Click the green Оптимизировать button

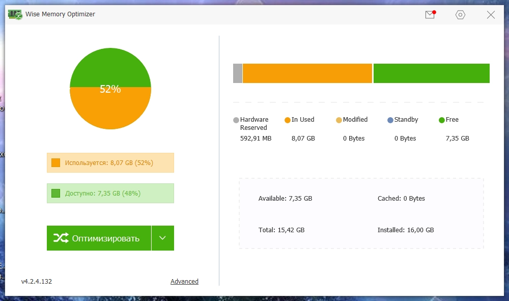tap(99, 238)
